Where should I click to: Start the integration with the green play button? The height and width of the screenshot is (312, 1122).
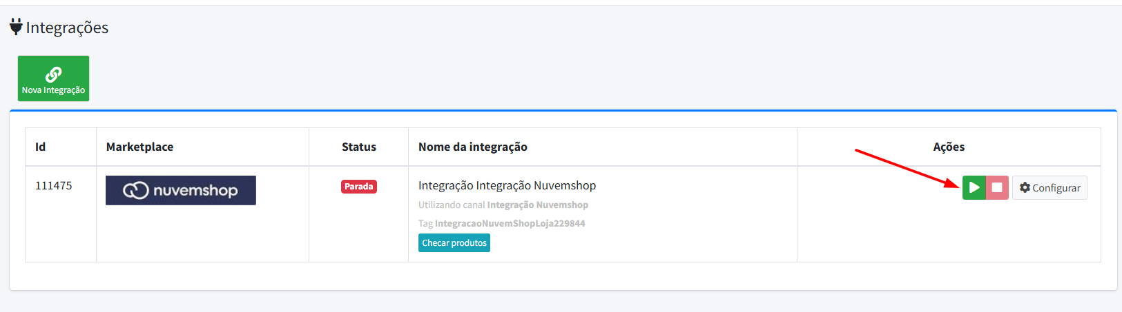click(x=974, y=187)
